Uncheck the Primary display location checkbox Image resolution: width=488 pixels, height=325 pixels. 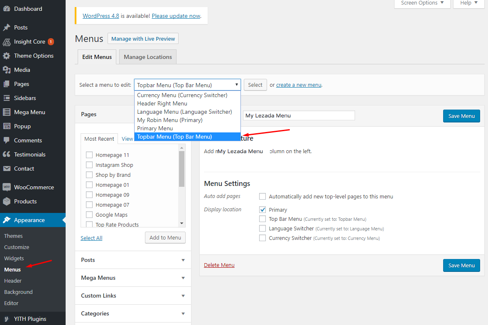pos(262,210)
